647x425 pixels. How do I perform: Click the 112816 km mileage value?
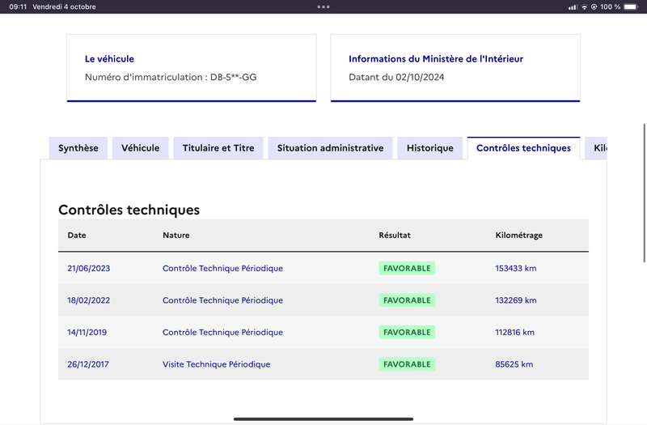point(514,332)
